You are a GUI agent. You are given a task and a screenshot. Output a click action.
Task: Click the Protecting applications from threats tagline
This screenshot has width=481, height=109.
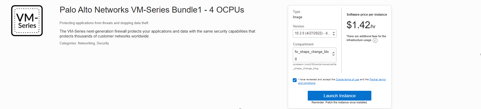(x=104, y=23)
